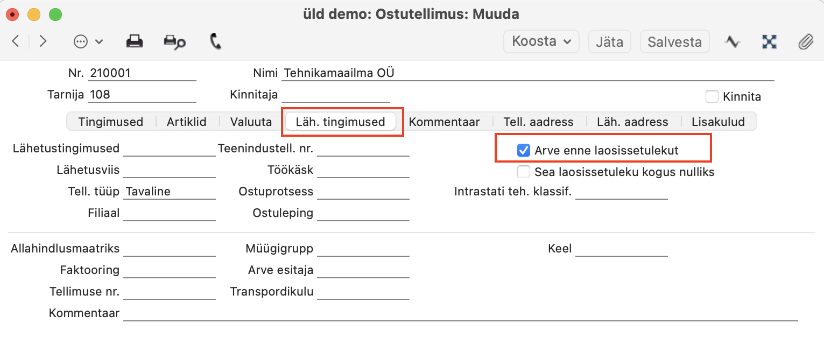
Task: Go to previous record arrow
Action: click(x=16, y=41)
